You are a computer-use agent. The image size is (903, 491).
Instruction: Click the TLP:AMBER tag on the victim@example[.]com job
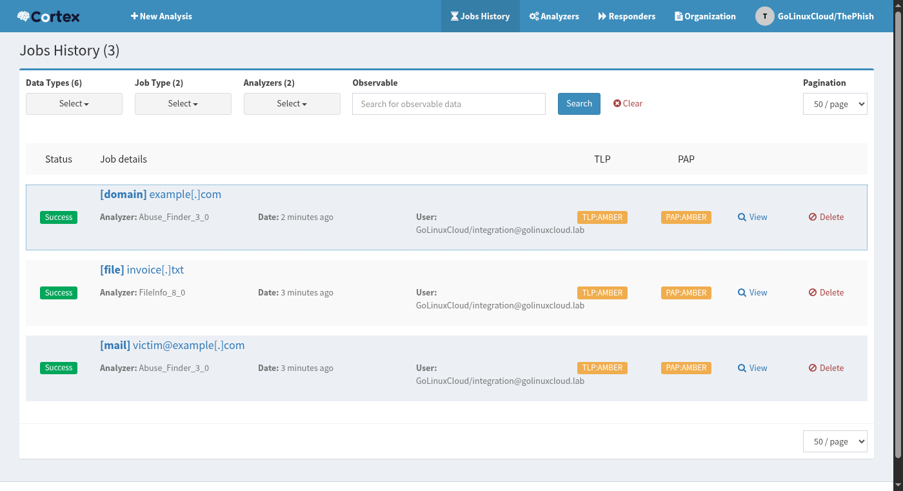tap(602, 368)
